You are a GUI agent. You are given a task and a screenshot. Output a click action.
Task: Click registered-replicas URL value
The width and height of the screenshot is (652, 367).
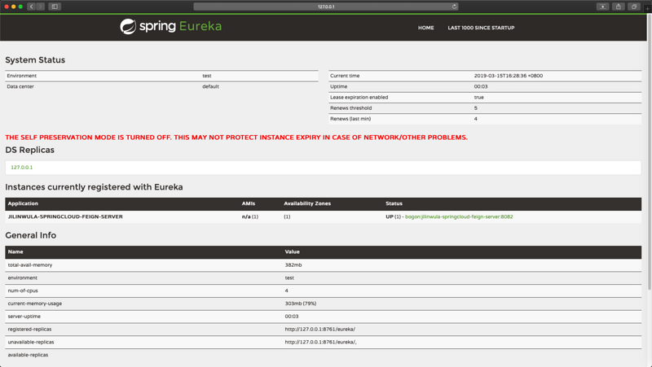coord(319,330)
